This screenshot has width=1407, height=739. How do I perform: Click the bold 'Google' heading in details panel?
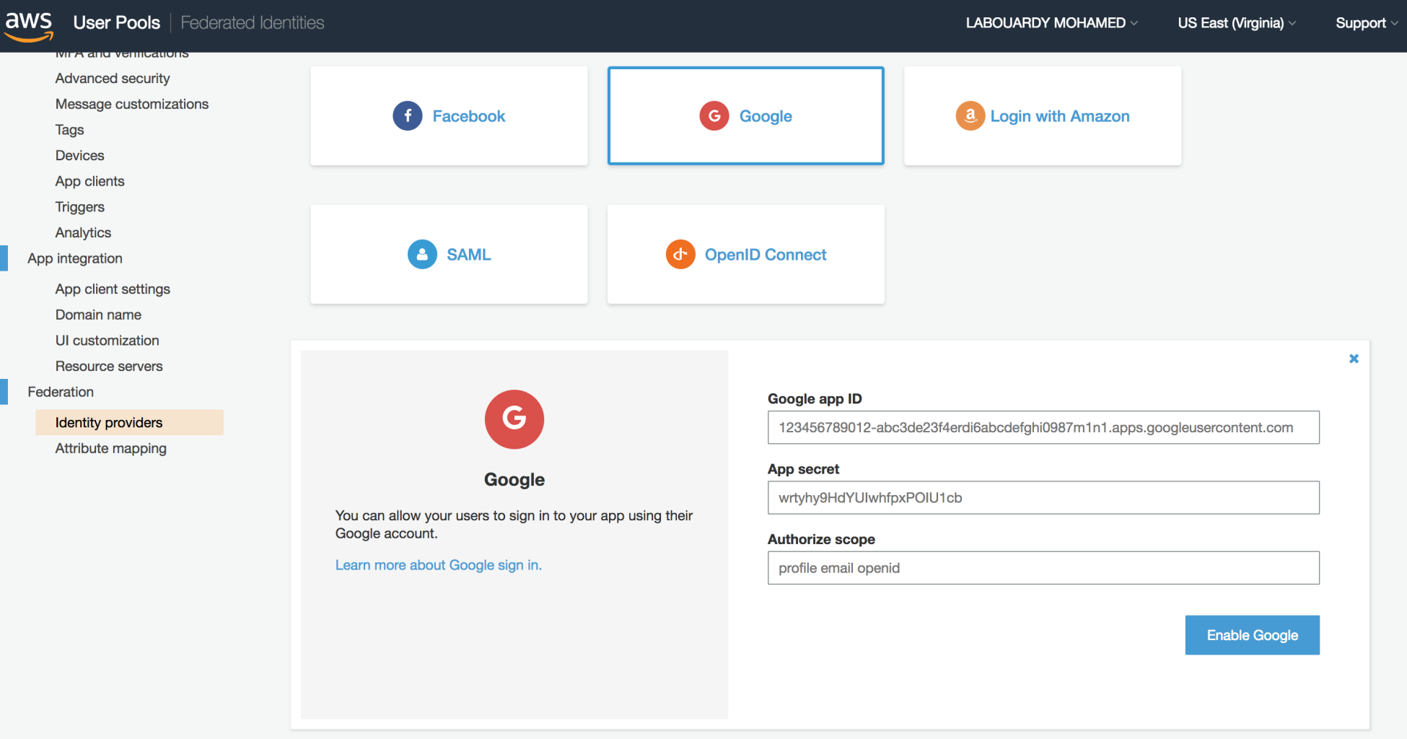[514, 480]
